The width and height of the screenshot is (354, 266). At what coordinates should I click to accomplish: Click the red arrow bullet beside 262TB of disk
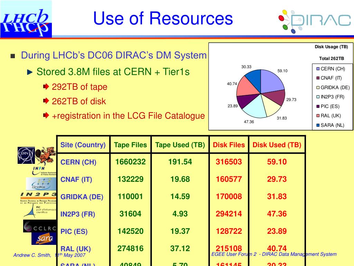46,101
